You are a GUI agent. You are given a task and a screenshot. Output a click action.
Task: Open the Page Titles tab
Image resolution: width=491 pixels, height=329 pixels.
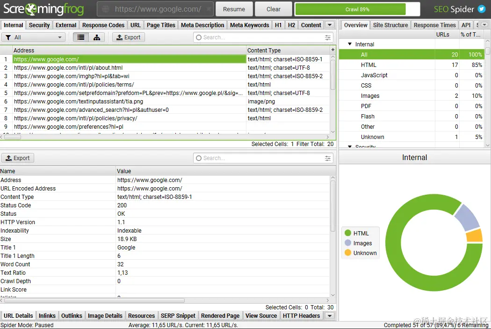pos(161,25)
